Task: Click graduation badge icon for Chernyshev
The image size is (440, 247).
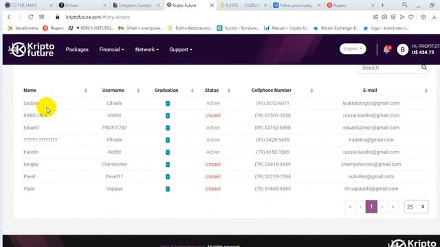Action: [168, 165]
